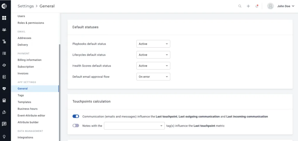Click the Lifecycles default status label
This screenshot has height=141, width=298.
coord(89,55)
